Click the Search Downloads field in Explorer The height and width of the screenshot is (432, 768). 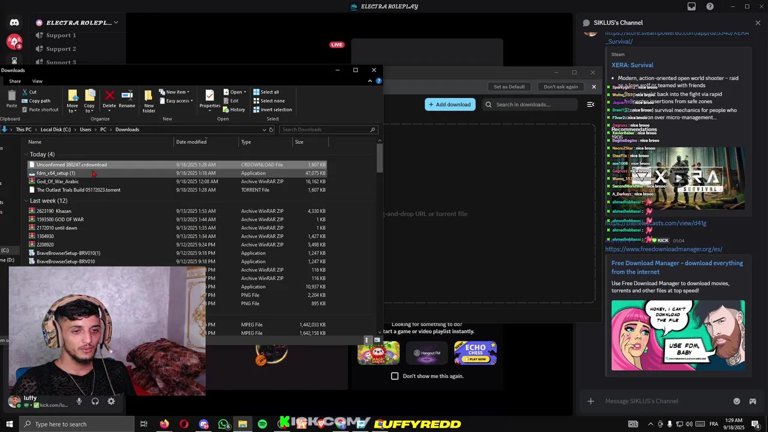[328, 130]
